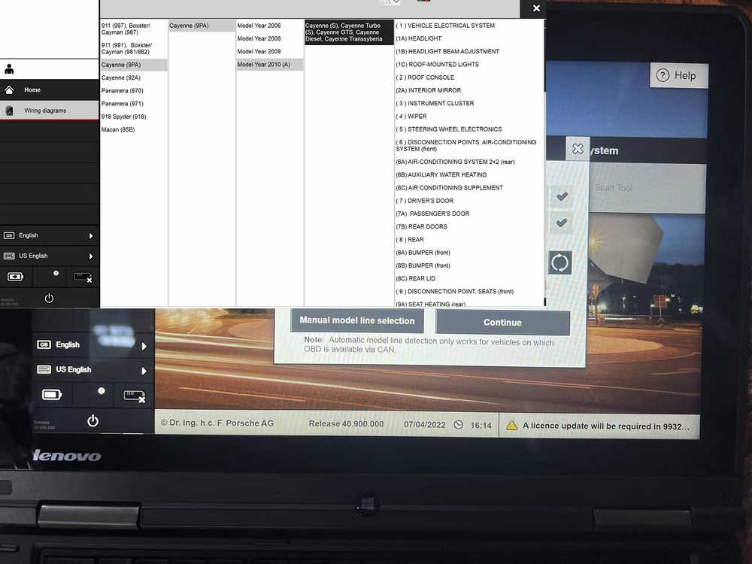
Task: Open (1C) ROOF-MOUNTED LIGHTS diagram
Action: coord(437,65)
